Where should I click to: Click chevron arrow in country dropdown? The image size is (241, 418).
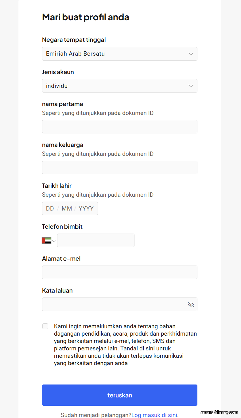click(191, 54)
